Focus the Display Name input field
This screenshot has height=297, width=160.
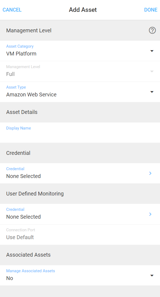point(80,132)
